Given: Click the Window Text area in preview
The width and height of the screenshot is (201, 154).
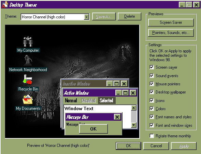Looking at the screenshot, I should tap(79, 108).
